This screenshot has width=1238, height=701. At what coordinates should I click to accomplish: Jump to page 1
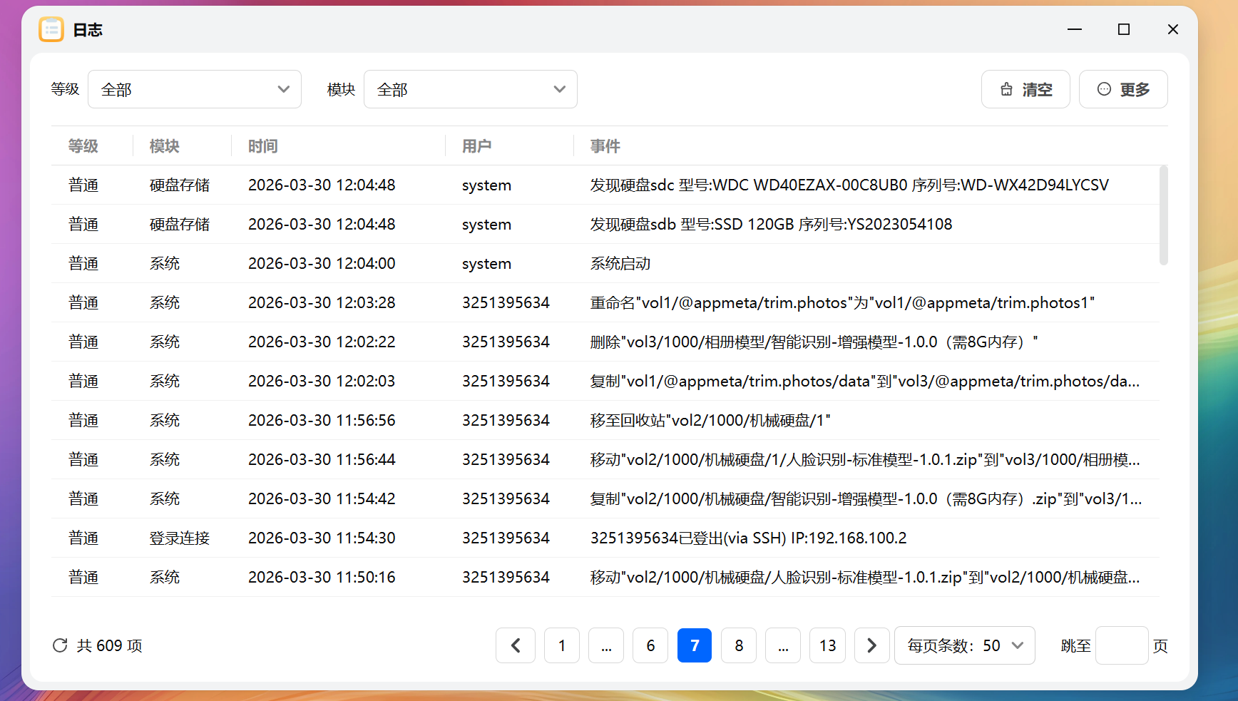tap(561, 645)
